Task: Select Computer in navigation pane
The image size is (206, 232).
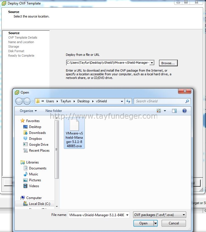Action: 34,198
